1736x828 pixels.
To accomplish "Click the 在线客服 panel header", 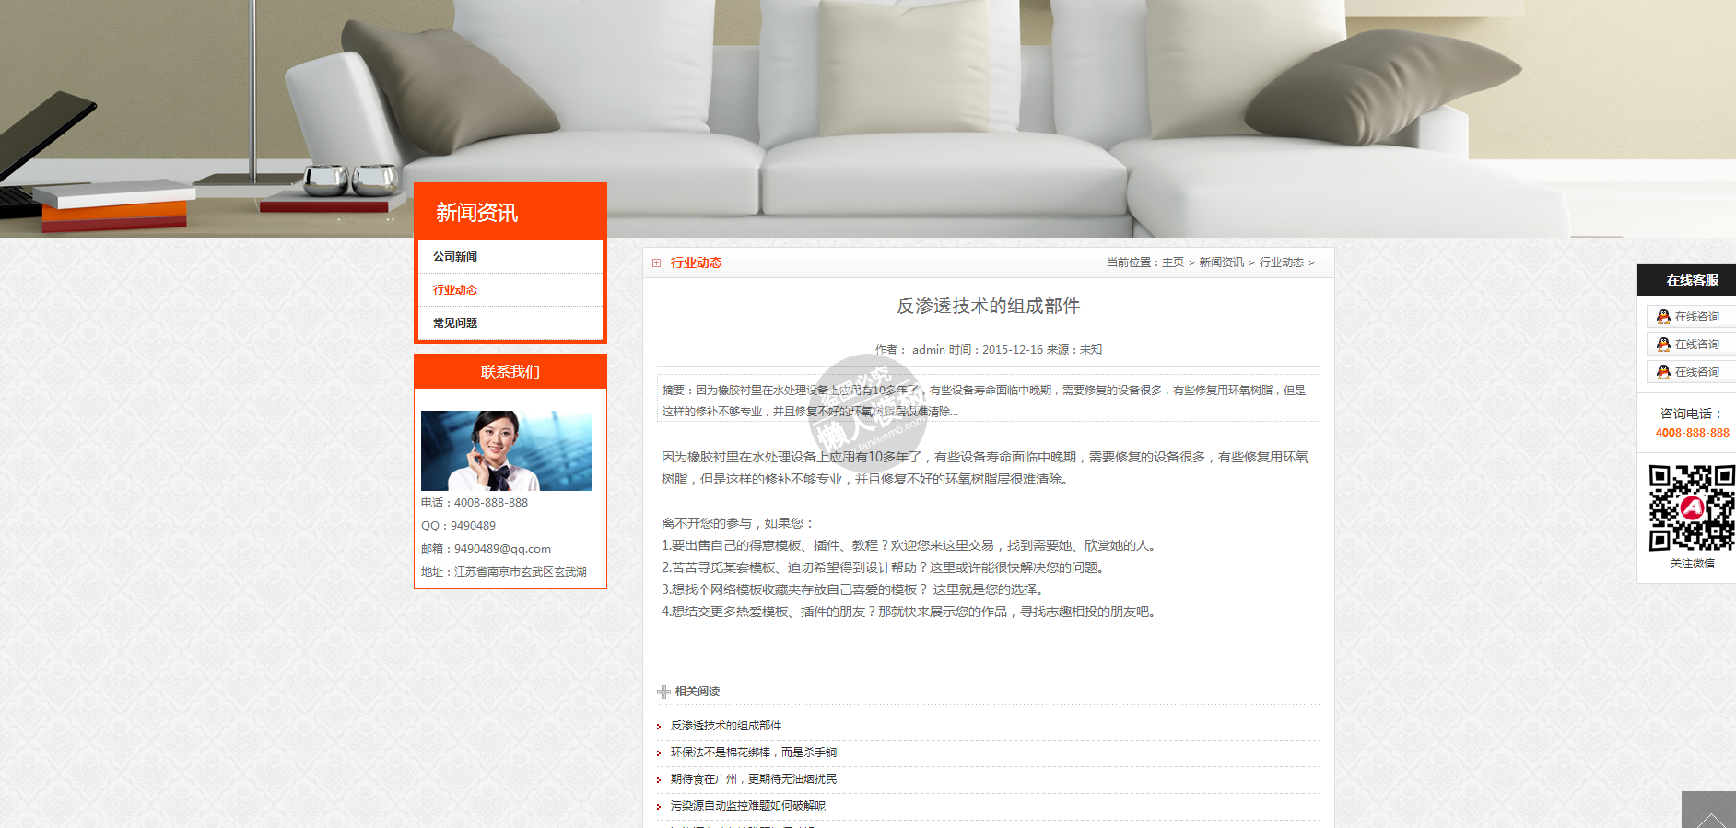I will [1686, 280].
